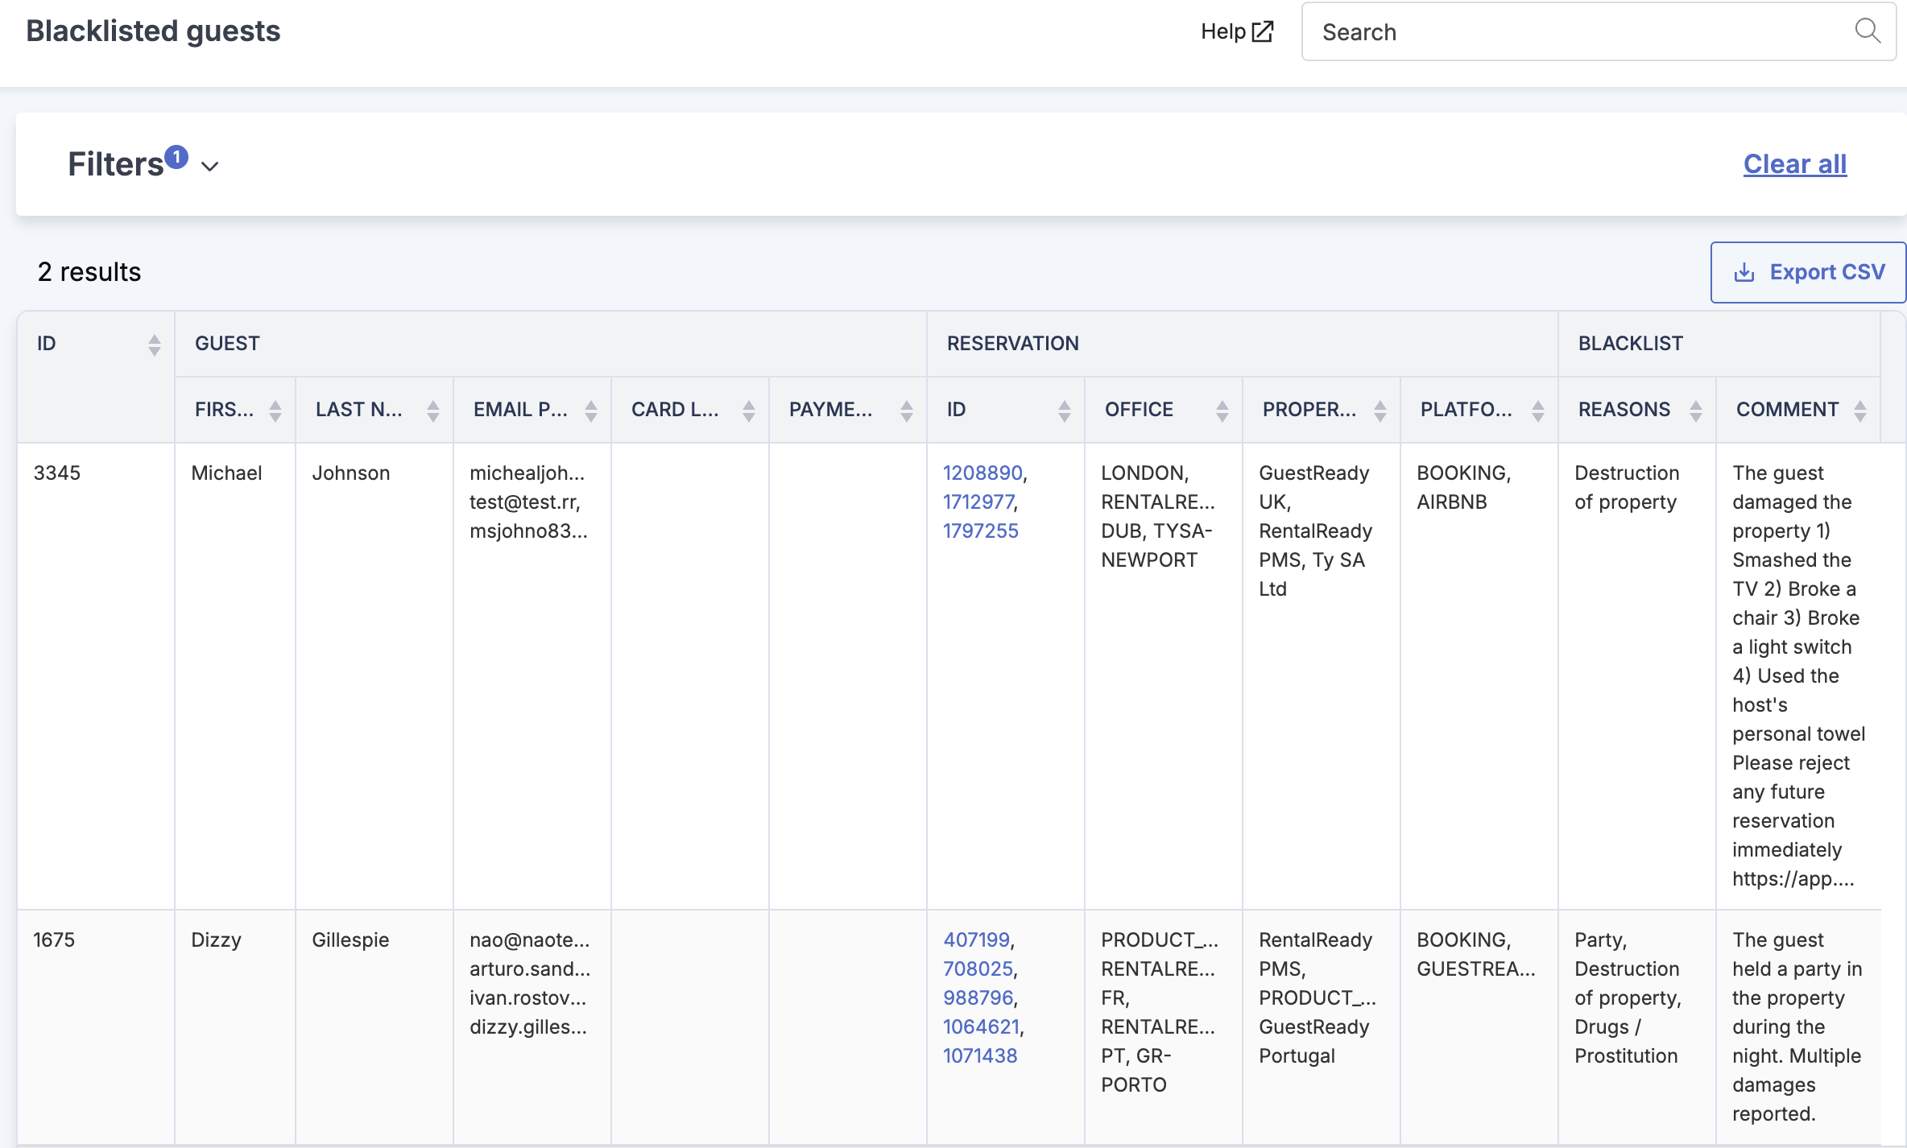Sort by PAYME... column arrows
The image size is (1907, 1148).
[x=907, y=411]
